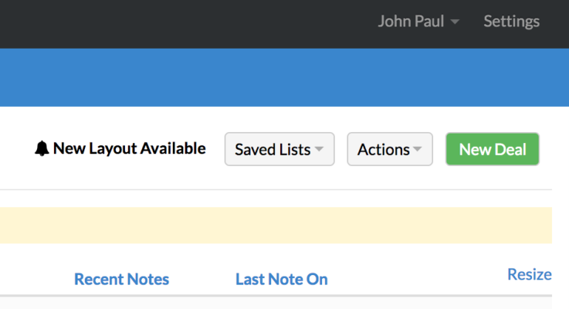The height and width of the screenshot is (309, 569).
Task: Click the blue header banner
Action: point(284,77)
